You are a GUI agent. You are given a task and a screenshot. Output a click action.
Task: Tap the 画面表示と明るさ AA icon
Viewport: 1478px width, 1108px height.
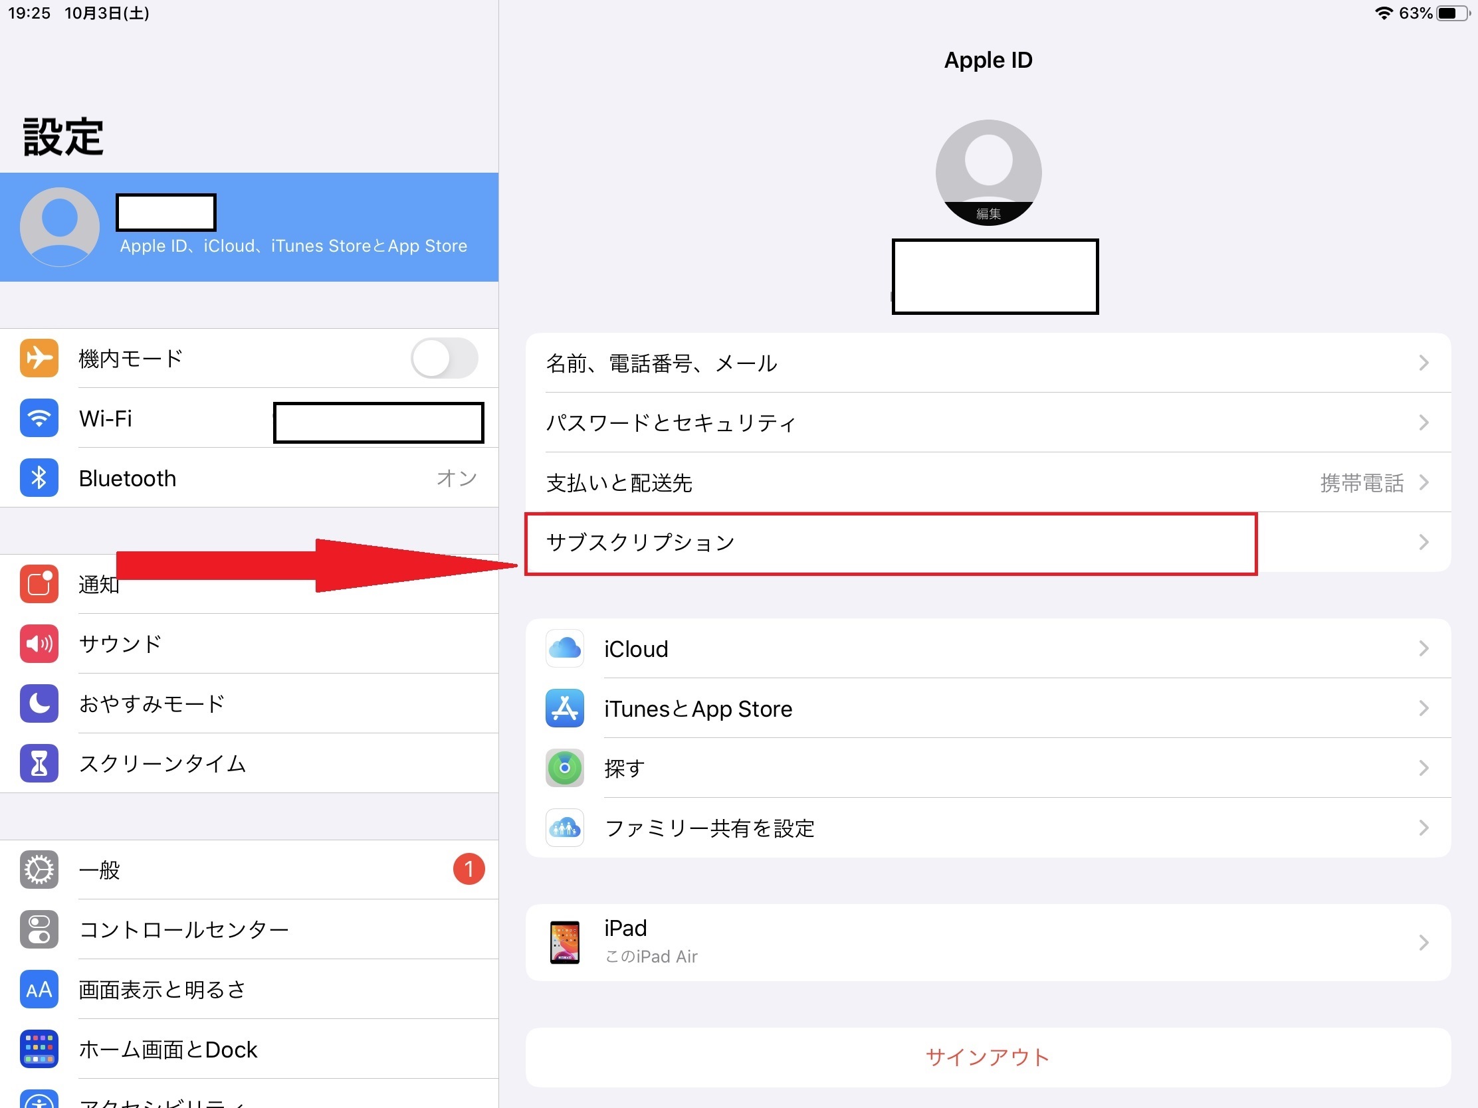click(x=39, y=989)
